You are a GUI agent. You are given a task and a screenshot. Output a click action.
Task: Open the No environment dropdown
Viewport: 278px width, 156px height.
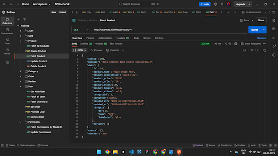point(254,12)
